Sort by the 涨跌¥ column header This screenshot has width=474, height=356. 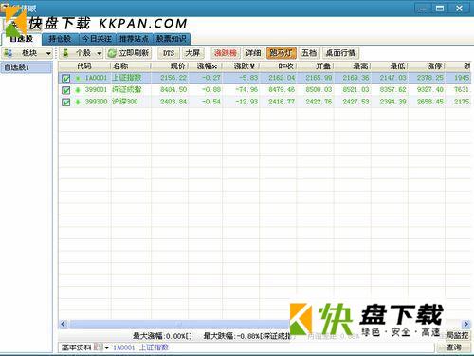pyautogui.click(x=241, y=66)
